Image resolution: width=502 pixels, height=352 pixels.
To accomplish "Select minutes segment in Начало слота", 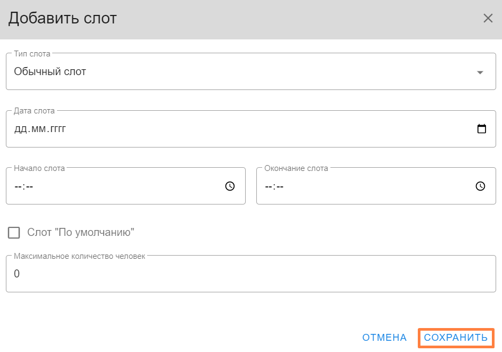I will [28, 187].
